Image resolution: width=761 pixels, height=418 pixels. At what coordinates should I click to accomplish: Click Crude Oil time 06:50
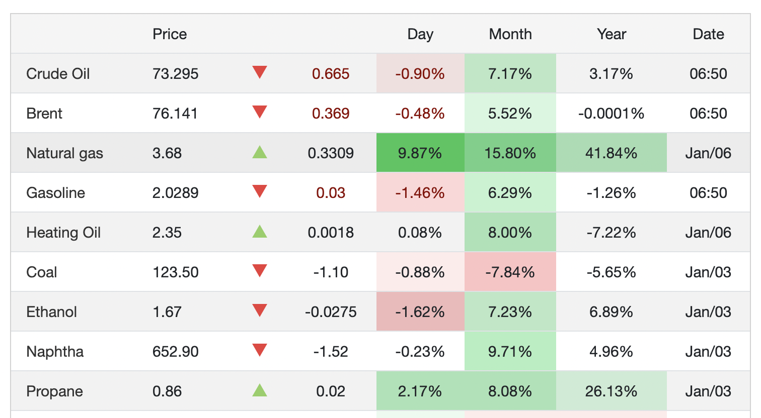coord(708,74)
